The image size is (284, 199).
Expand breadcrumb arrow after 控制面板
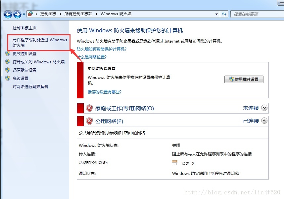coord(60,14)
